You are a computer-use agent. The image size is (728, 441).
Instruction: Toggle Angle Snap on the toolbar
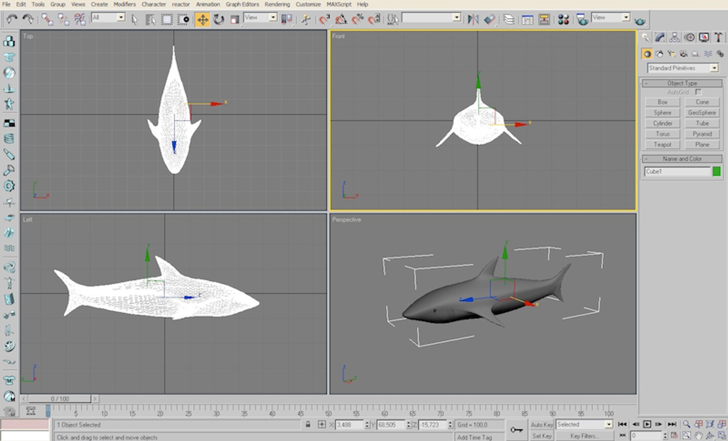pyautogui.click(x=340, y=19)
